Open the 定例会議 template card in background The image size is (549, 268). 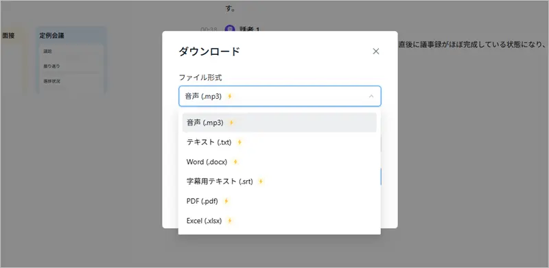coord(71,60)
